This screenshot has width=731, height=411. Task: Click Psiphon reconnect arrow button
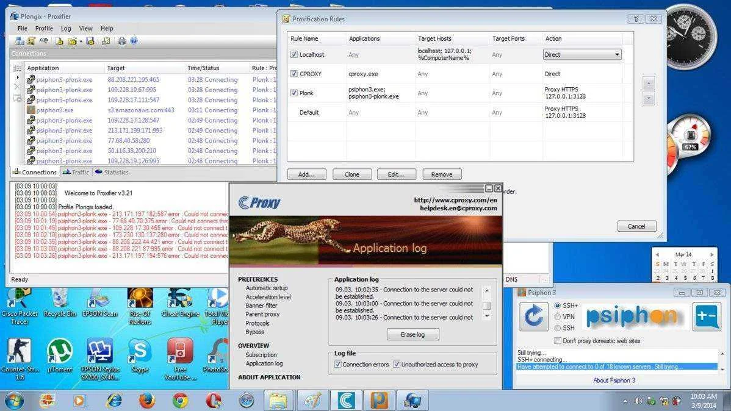[534, 316]
